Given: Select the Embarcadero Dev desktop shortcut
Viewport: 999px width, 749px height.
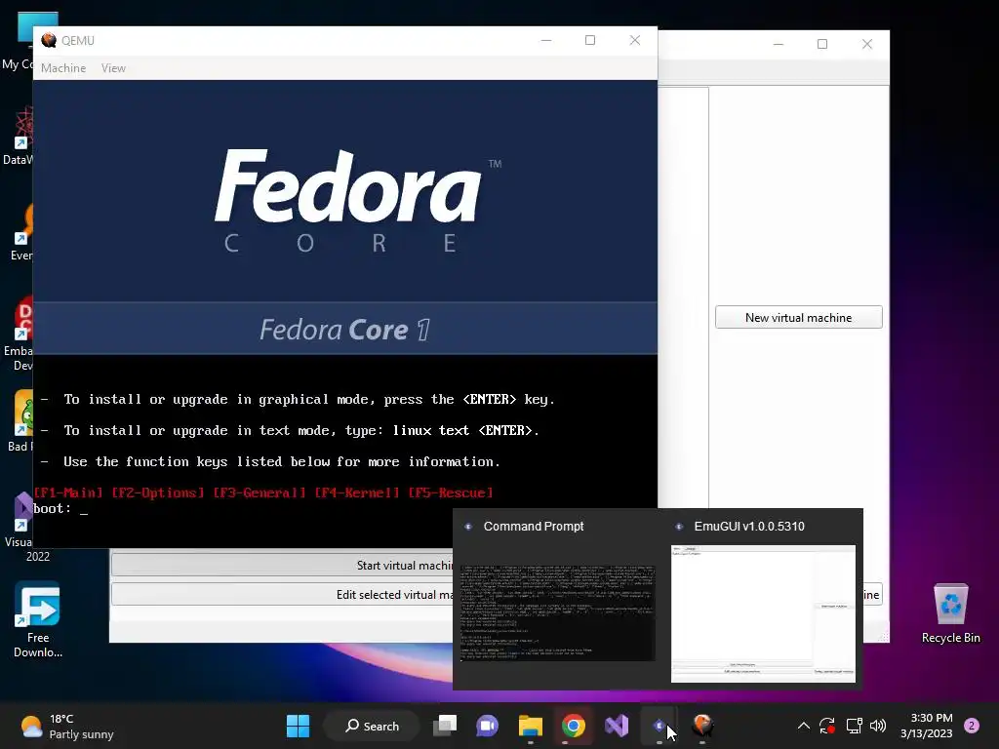Looking at the screenshot, I should click(20, 334).
